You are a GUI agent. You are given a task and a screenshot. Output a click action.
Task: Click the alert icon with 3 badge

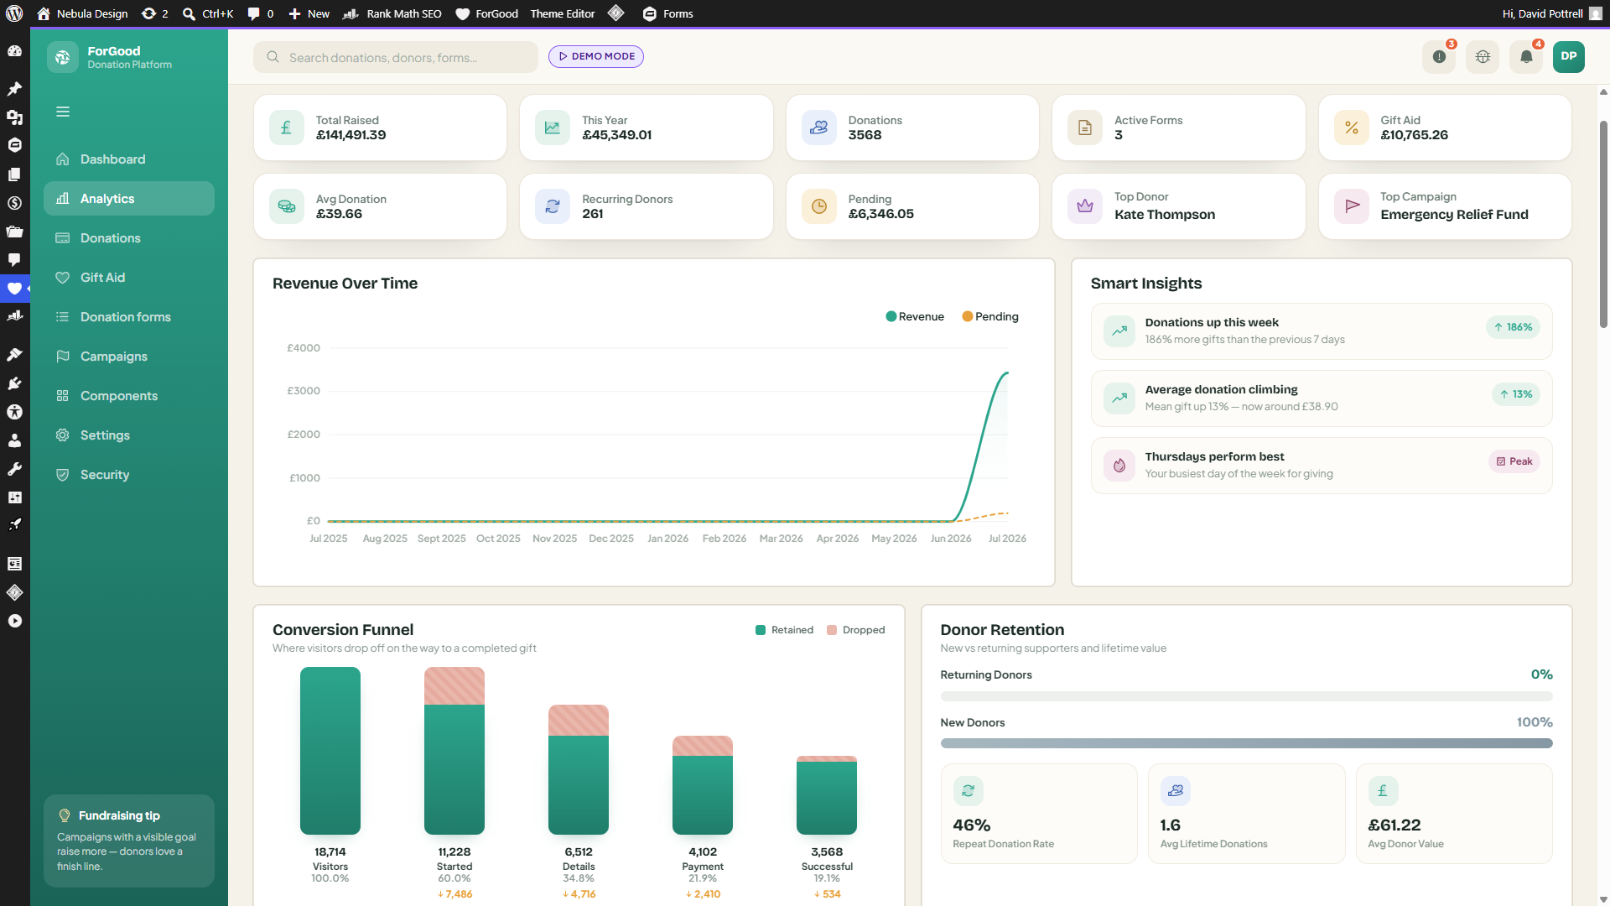pos(1439,57)
